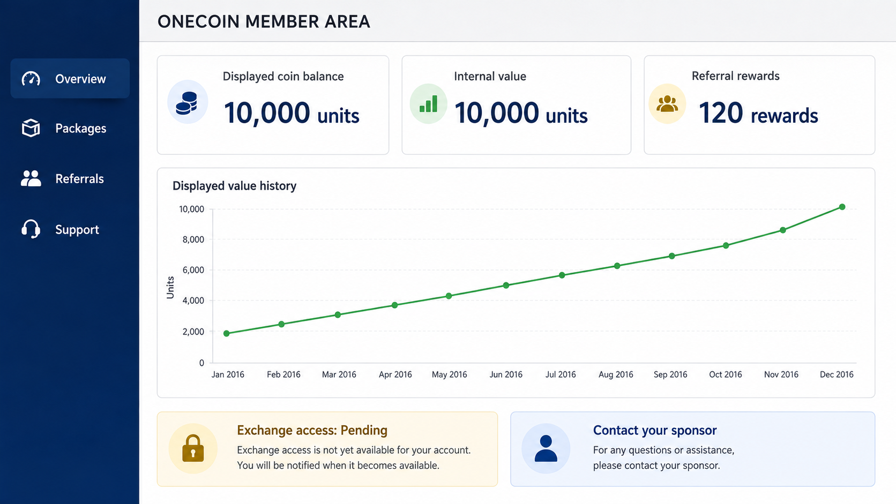
Task: Click the coin stack icon on balance card
Action: pyautogui.click(x=187, y=103)
